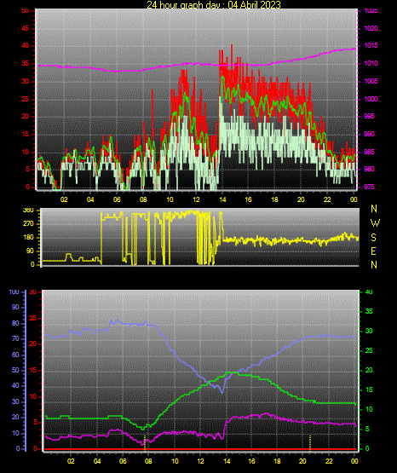Select the S compass letter beside wind-direction chart

click(x=373, y=238)
